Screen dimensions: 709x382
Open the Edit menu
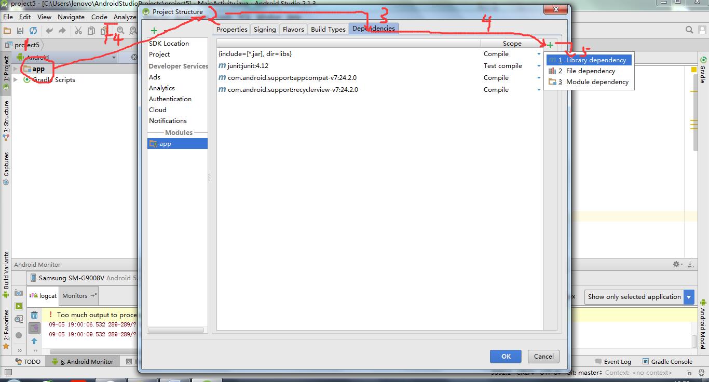[25, 17]
